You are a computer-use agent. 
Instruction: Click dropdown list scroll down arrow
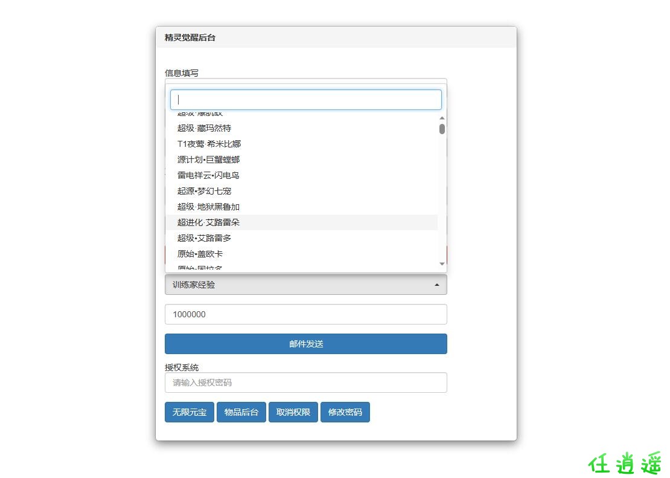tap(442, 263)
